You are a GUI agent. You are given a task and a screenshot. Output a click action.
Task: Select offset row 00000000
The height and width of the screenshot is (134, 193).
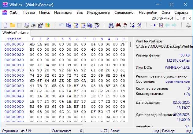[x=14, y=44]
